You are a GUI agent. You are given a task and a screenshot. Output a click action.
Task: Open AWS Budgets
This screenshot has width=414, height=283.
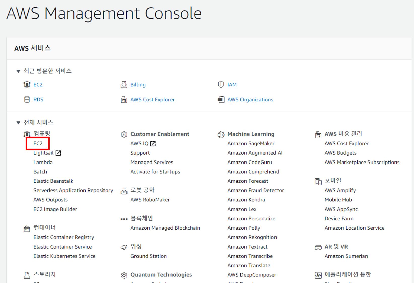(x=340, y=153)
